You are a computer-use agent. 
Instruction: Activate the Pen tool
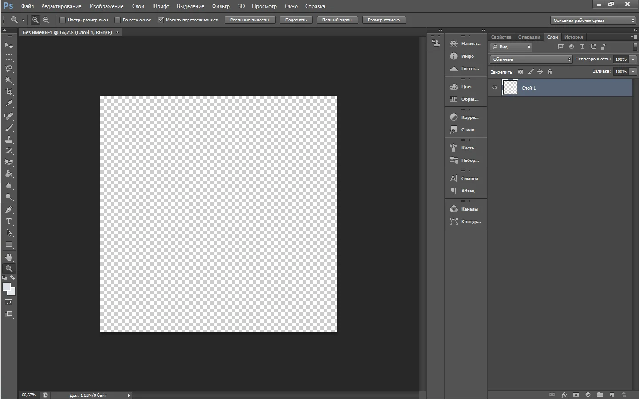[x=9, y=210]
